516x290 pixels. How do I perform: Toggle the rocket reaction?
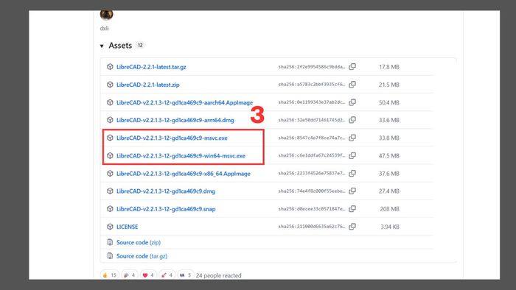[167, 275]
